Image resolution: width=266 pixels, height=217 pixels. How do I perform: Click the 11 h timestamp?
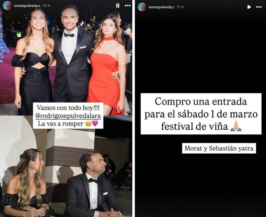click(x=180, y=7)
